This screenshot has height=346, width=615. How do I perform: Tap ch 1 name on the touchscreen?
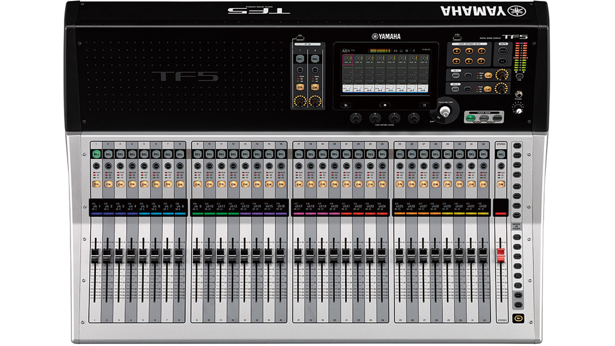pyautogui.click(x=347, y=88)
